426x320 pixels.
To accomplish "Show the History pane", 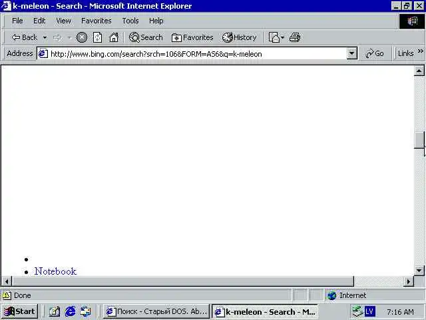I will point(239,37).
